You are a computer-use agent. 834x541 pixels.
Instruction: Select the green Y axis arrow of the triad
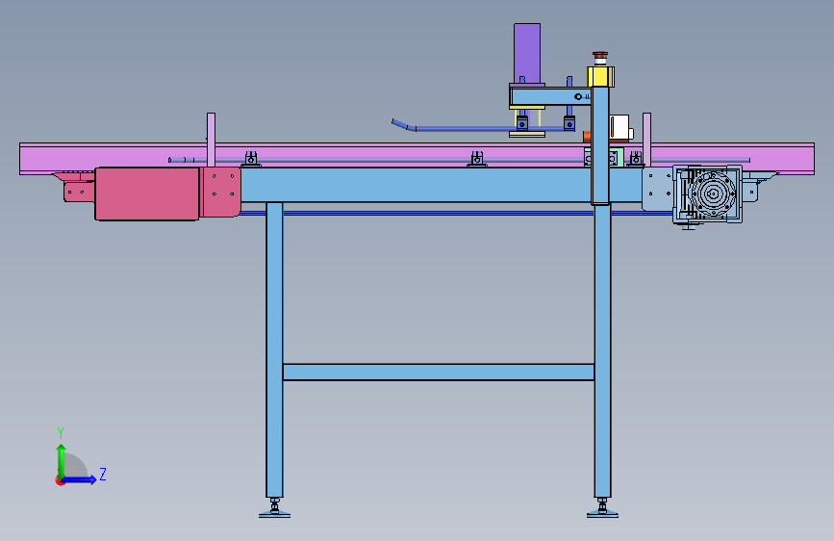pyautogui.click(x=62, y=460)
